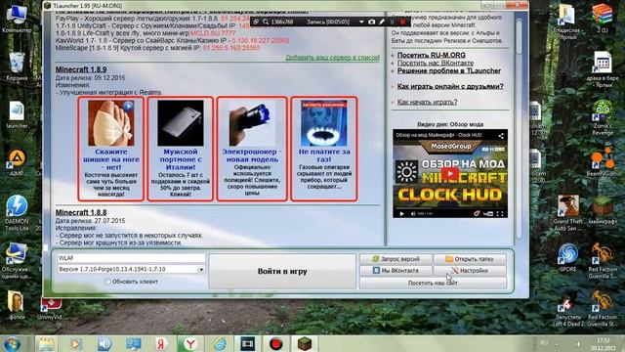625x352 pixels.
Task: Open the Как начать играть link
Action: click(427, 102)
